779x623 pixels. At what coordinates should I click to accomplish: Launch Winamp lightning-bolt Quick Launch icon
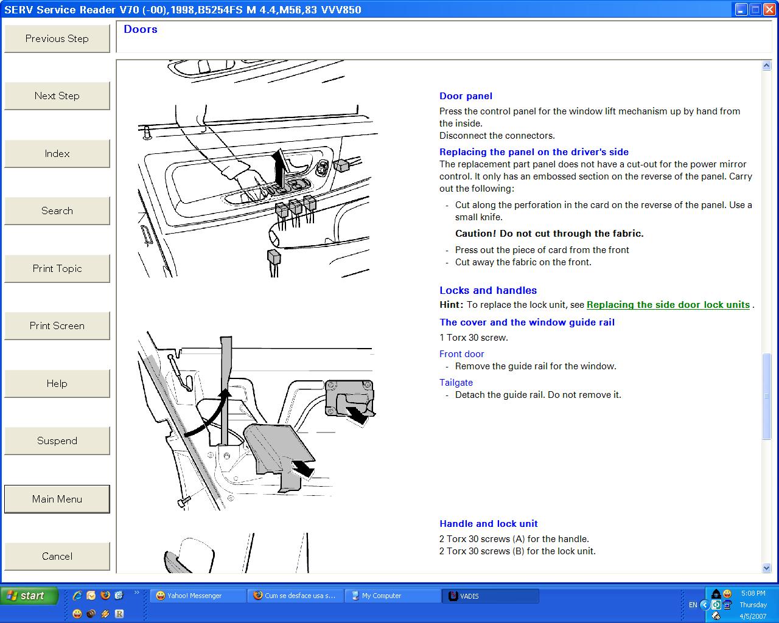pyautogui.click(x=105, y=614)
